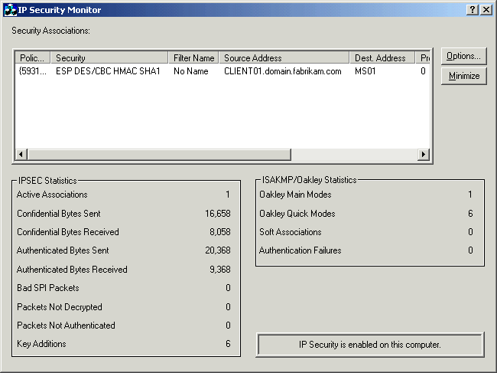
Task: Click the IP Security Monitor title bar icon
Action: pos(10,10)
